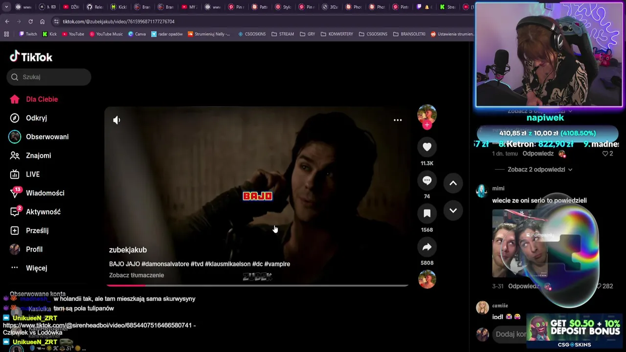Open the Prześlij upload page
The height and width of the screenshot is (352, 626).
[x=29, y=230]
